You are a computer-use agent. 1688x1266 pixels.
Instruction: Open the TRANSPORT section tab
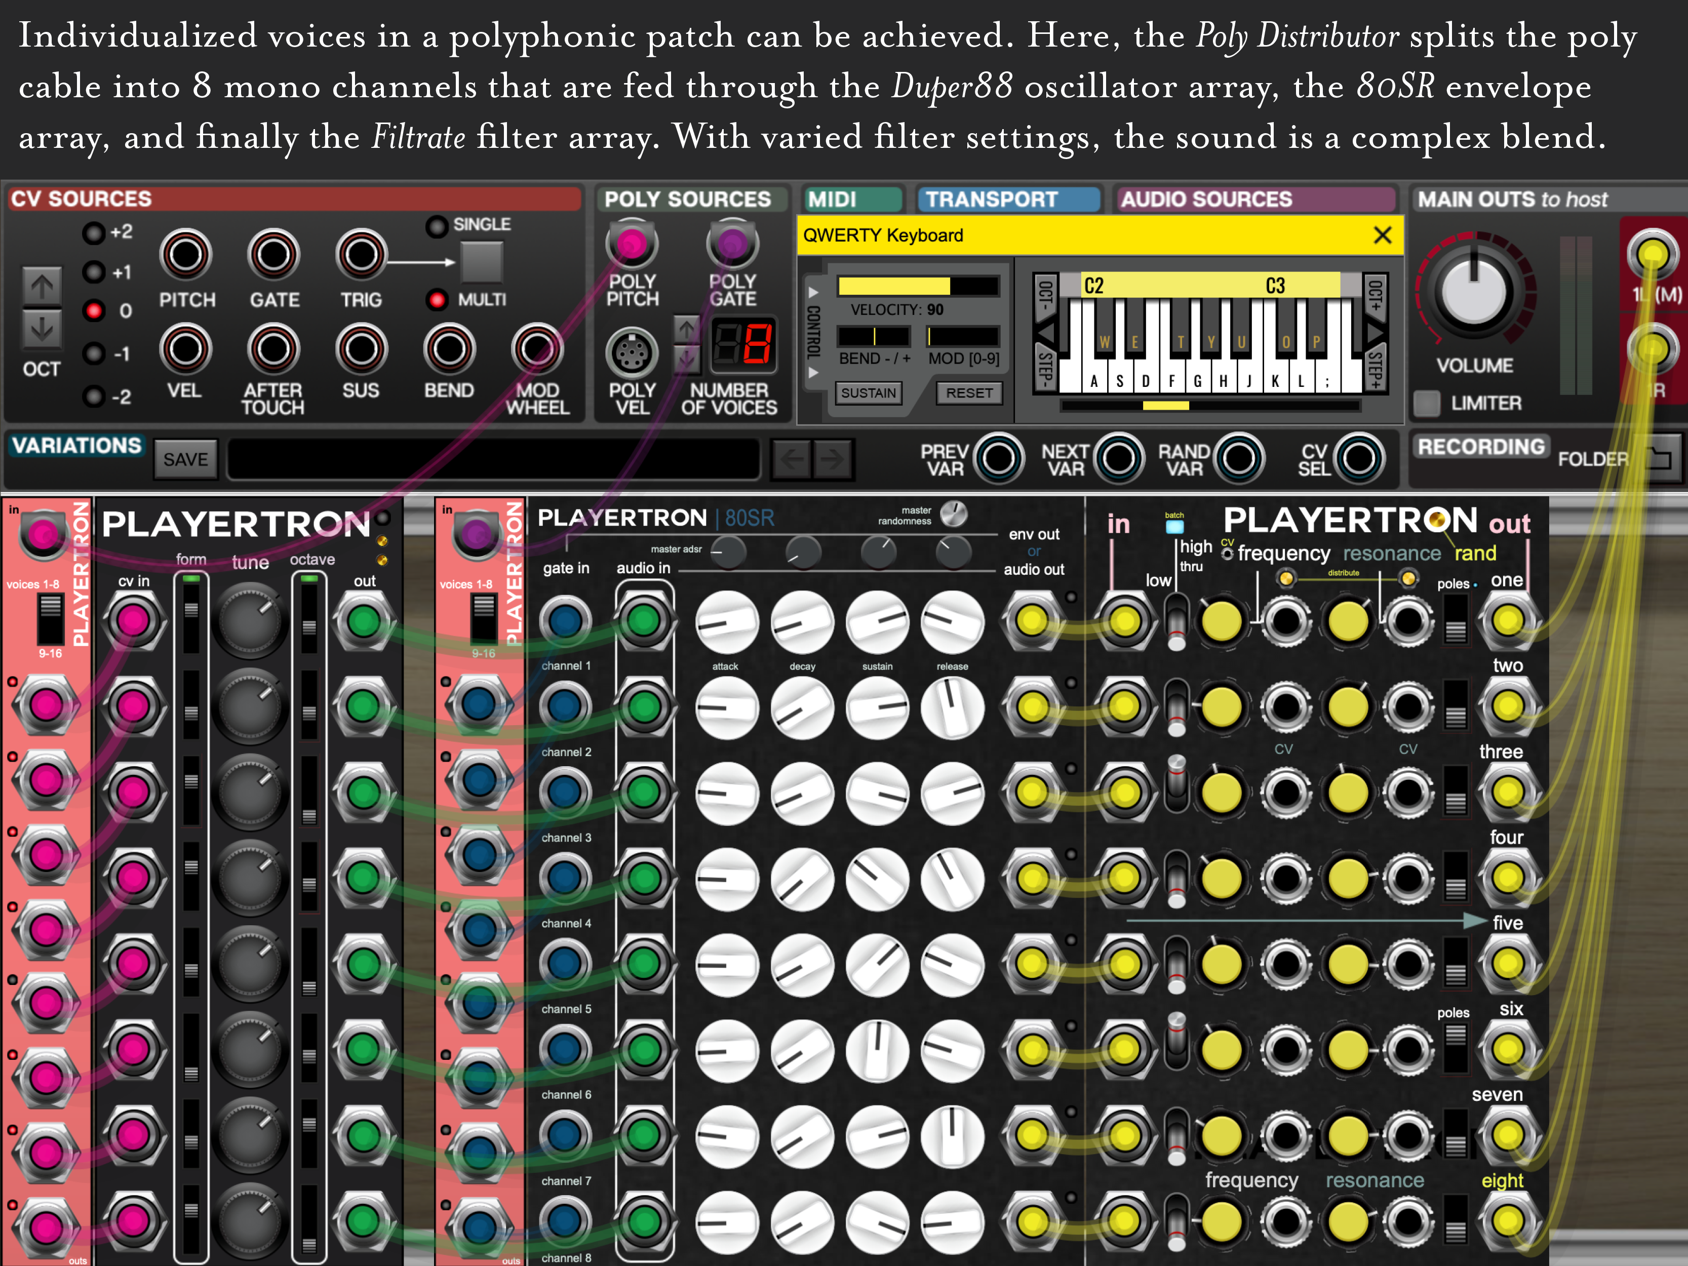tap(1008, 200)
